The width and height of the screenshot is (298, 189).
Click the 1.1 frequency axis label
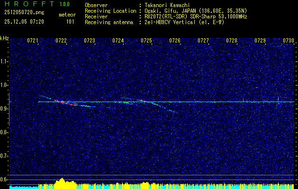[3, 61]
